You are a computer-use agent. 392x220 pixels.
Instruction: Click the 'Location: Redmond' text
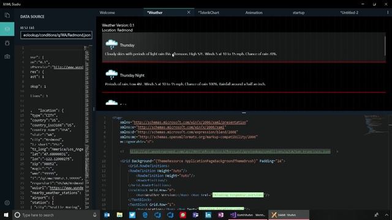(x=117, y=30)
